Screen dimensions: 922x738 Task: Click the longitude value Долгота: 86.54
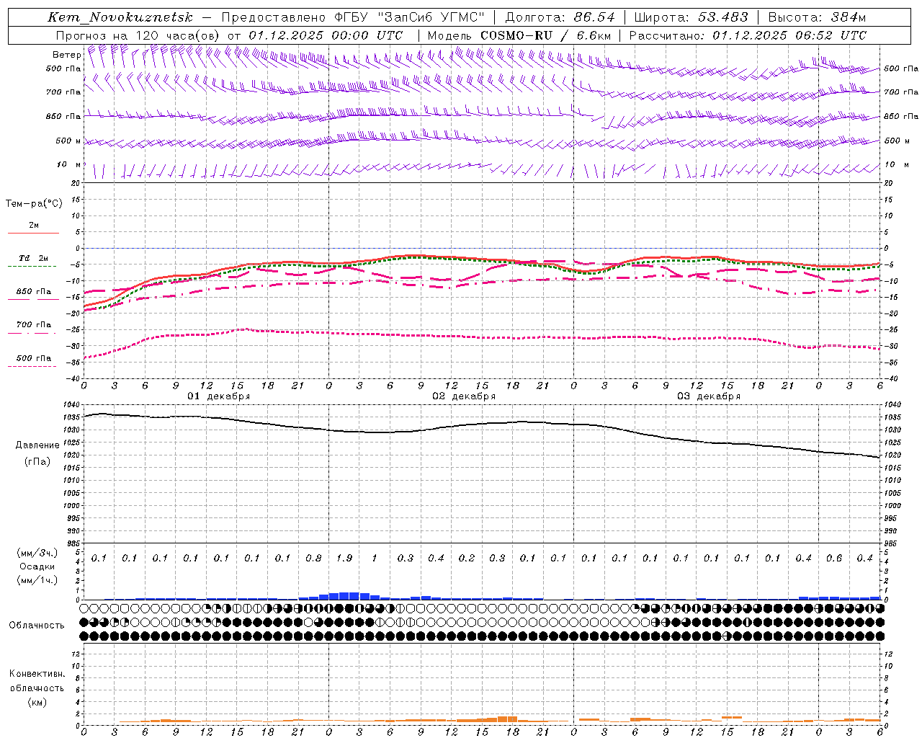560,17
